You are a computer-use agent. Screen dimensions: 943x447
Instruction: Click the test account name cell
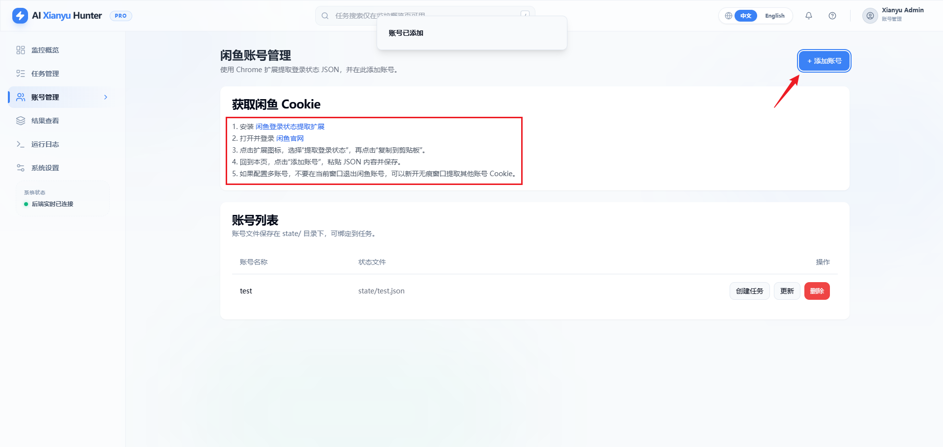[x=246, y=291]
